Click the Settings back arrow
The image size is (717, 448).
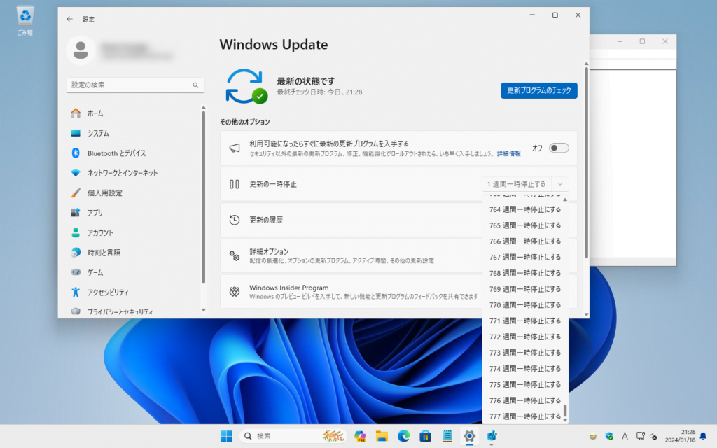[x=69, y=19]
